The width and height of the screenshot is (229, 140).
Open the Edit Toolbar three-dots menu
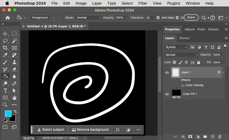point(14,105)
